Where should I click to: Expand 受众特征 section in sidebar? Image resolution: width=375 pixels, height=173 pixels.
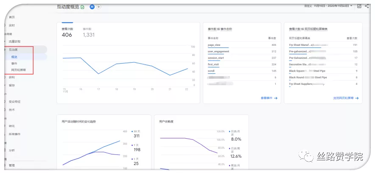pyautogui.click(x=14, y=102)
